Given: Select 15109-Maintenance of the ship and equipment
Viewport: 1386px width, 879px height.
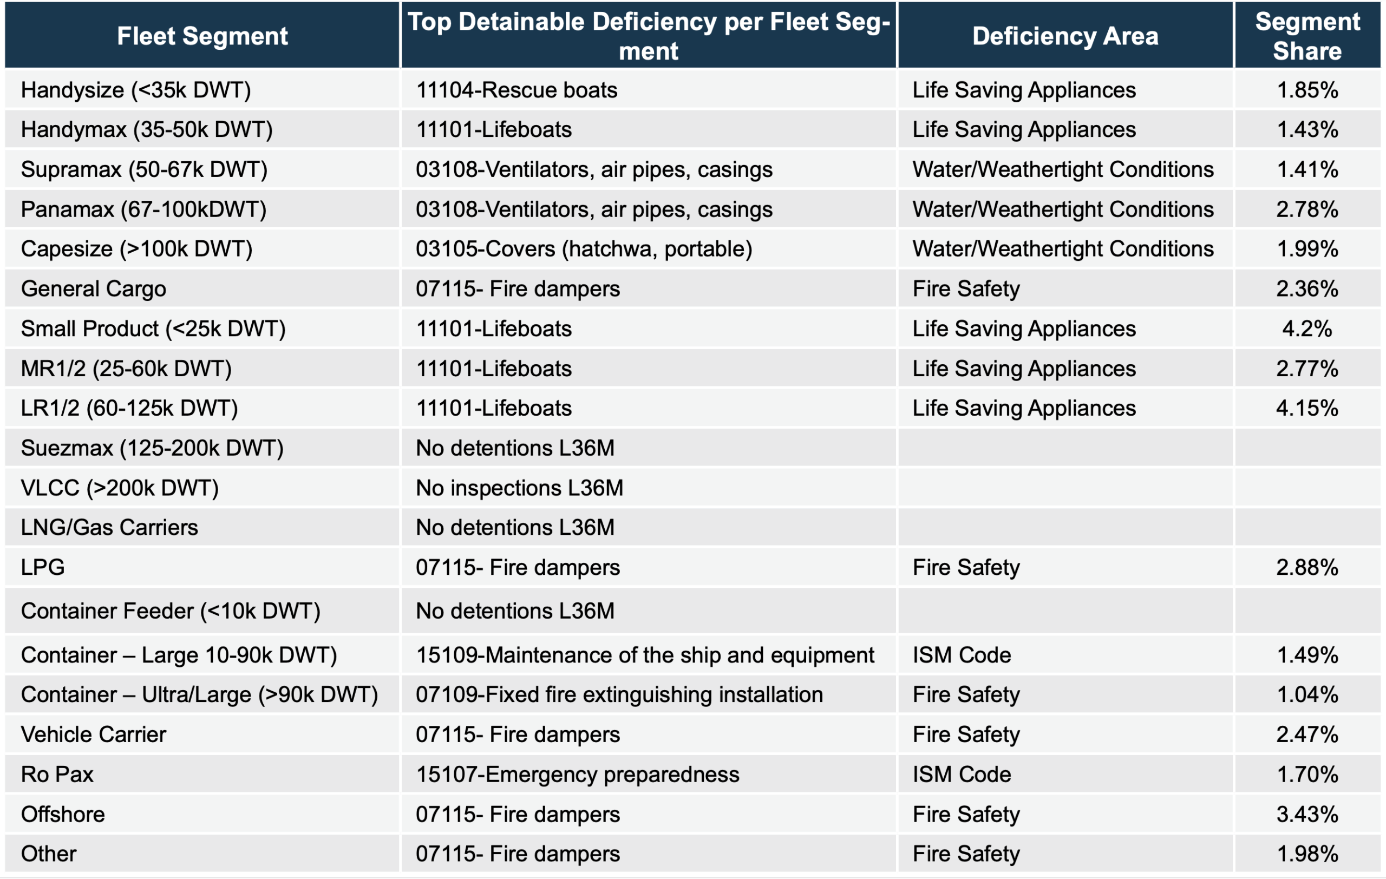Looking at the screenshot, I should coord(645,655).
